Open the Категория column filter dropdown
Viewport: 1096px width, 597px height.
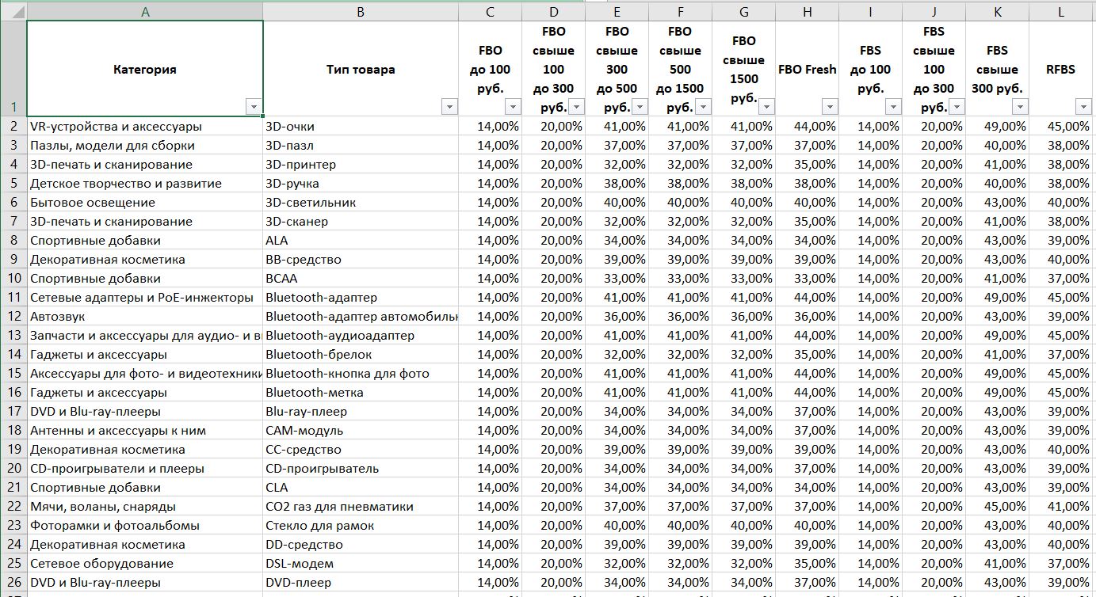(x=254, y=107)
